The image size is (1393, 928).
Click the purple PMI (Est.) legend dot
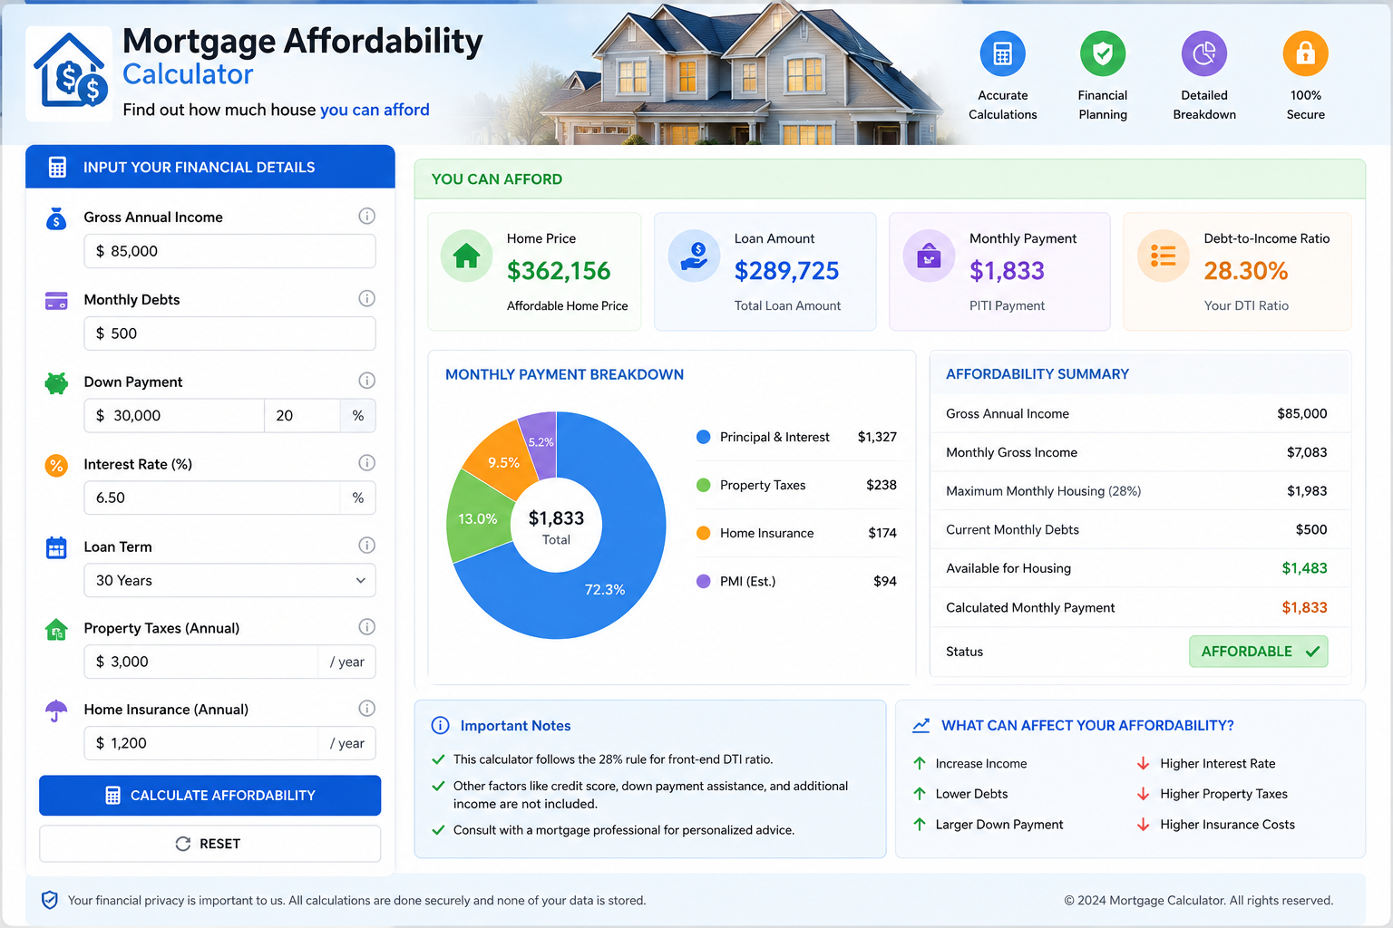pos(703,581)
